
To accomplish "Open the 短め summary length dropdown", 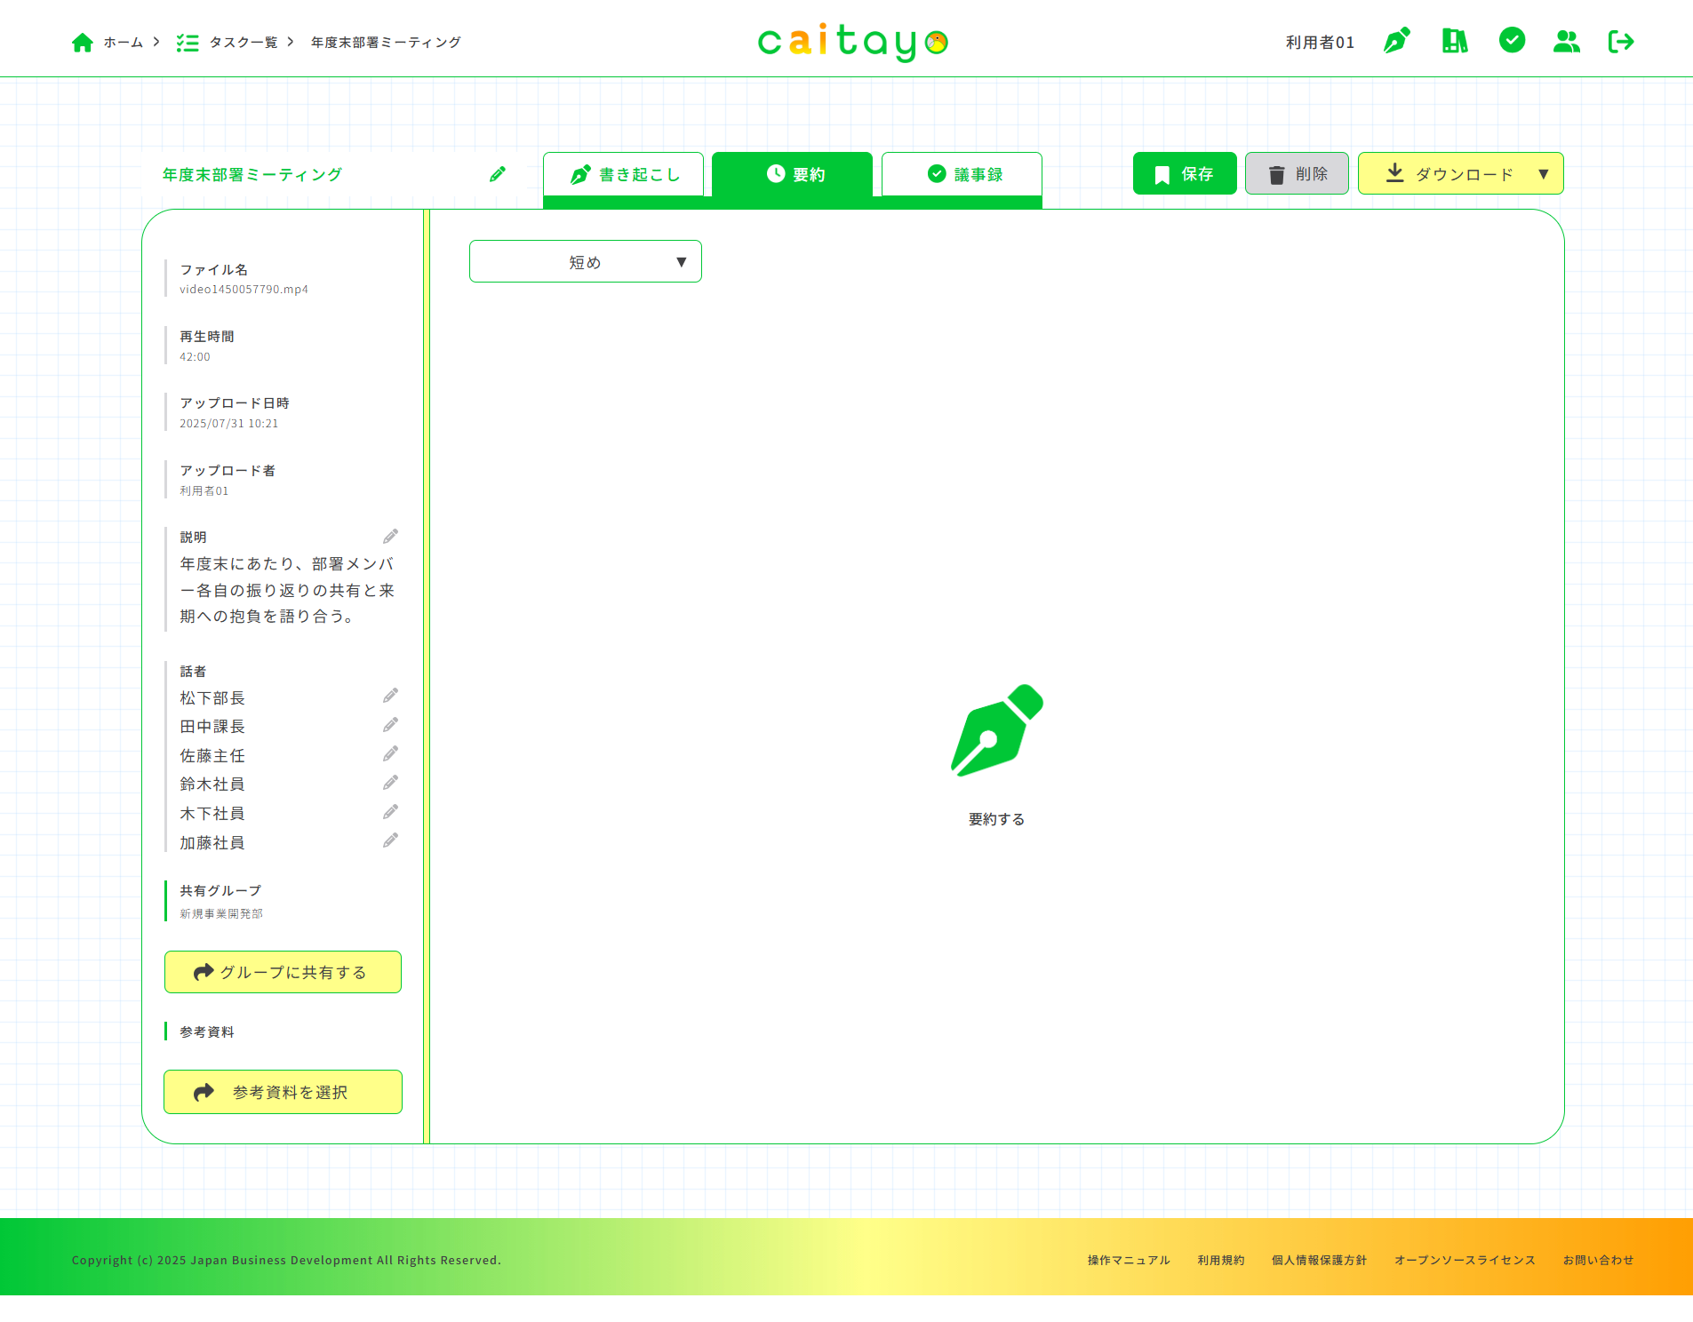I will [585, 262].
